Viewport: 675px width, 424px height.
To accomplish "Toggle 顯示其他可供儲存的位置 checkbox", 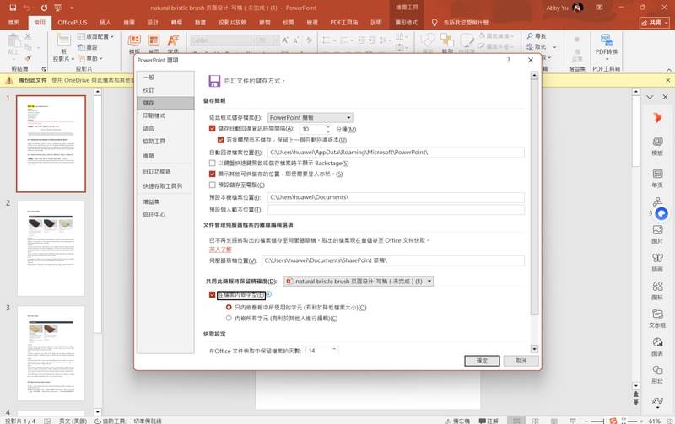I will (212, 174).
